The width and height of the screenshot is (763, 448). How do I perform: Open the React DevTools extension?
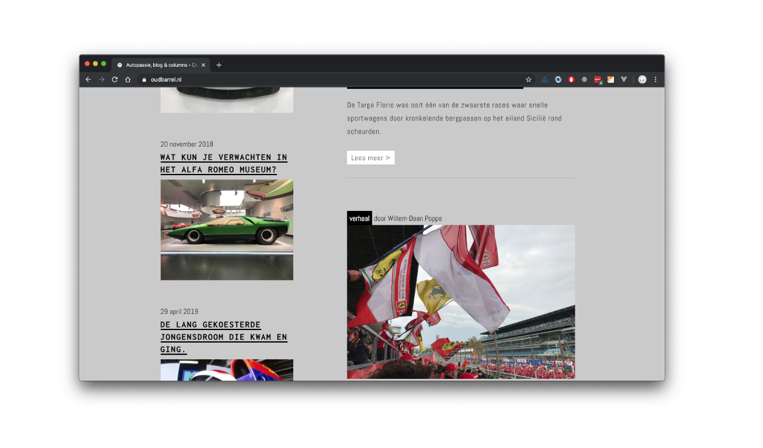(584, 79)
